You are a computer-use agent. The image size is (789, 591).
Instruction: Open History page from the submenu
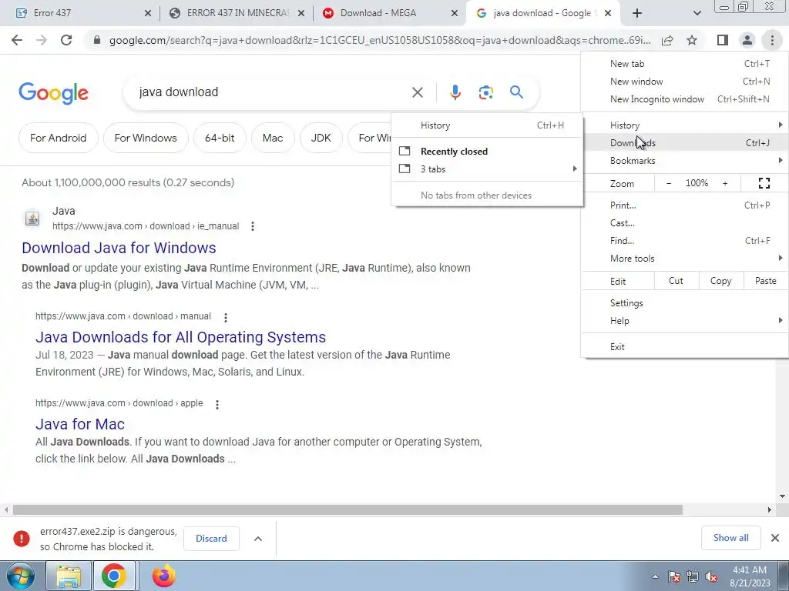pos(487,125)
